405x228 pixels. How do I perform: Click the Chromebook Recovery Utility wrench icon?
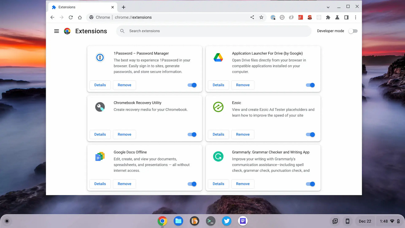[100, 107]
